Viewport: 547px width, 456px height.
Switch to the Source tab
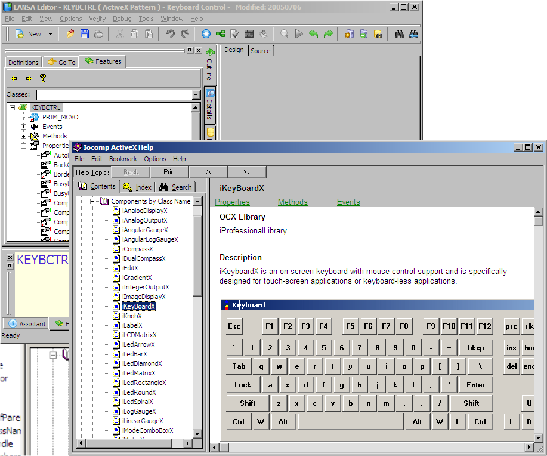pos(260,51)
